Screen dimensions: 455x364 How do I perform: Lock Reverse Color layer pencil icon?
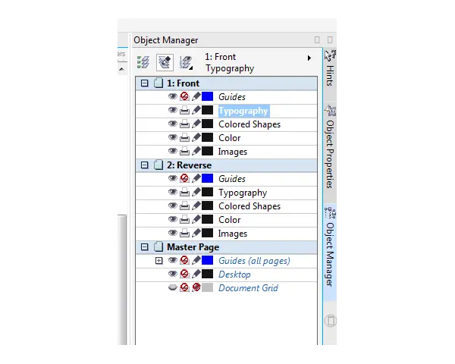pyautogui.click(x=196, y=219)
